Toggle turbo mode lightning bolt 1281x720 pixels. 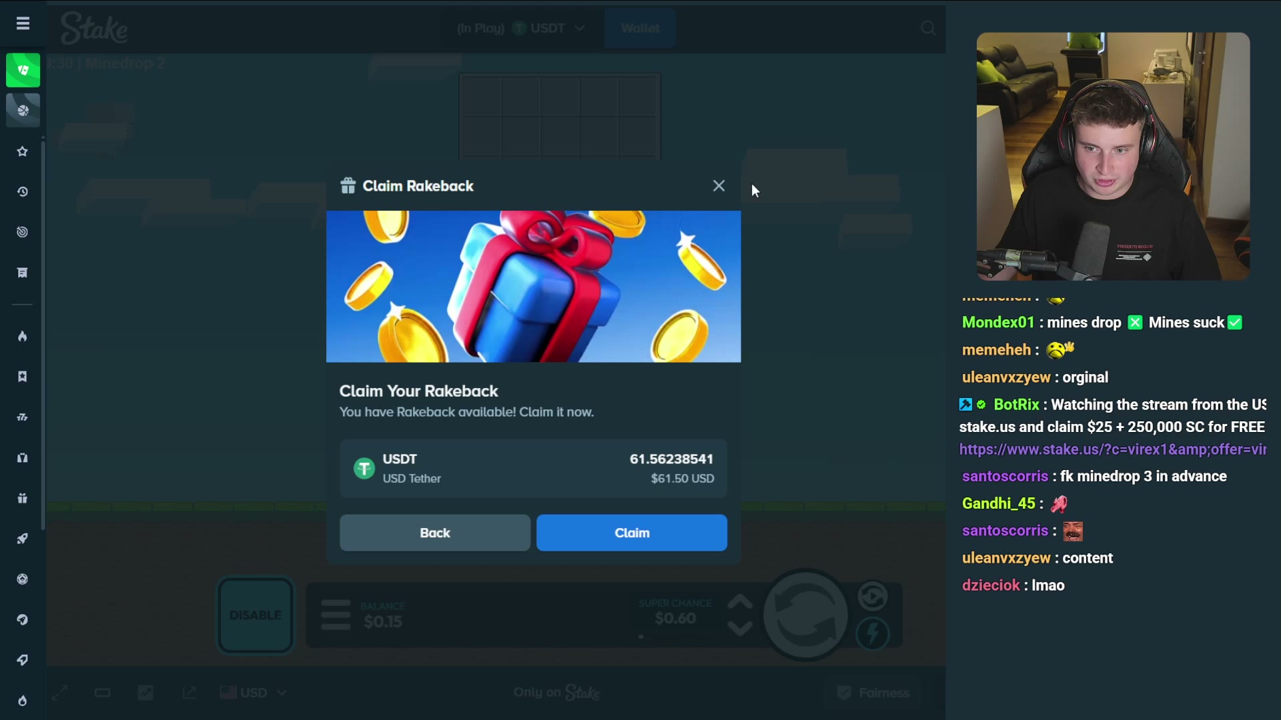[873, 633]
